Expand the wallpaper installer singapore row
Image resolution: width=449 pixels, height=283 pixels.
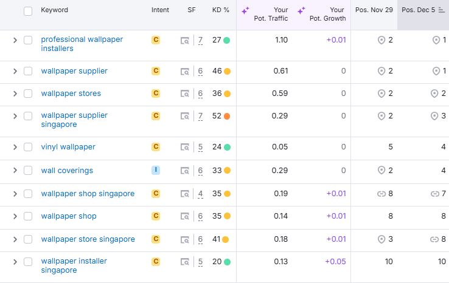[x=15, y=262]
